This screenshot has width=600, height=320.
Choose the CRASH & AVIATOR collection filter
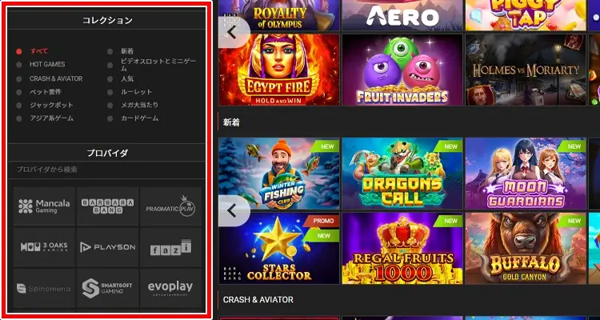[x=56, y=78]
